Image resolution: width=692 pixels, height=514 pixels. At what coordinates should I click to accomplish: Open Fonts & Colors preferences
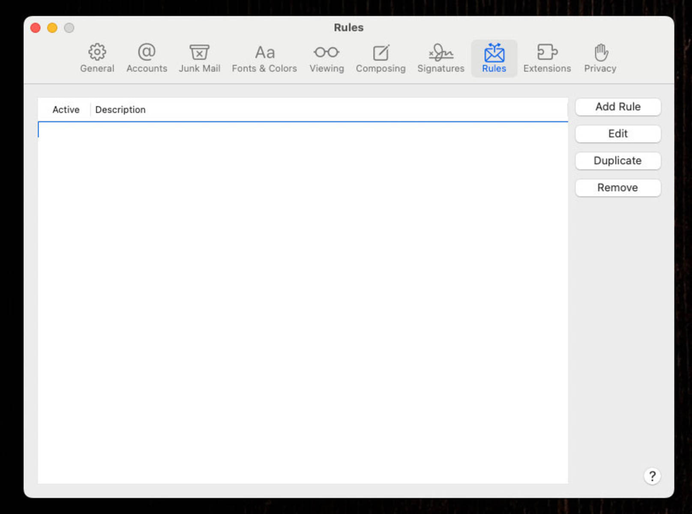click(x=264, y=58)
